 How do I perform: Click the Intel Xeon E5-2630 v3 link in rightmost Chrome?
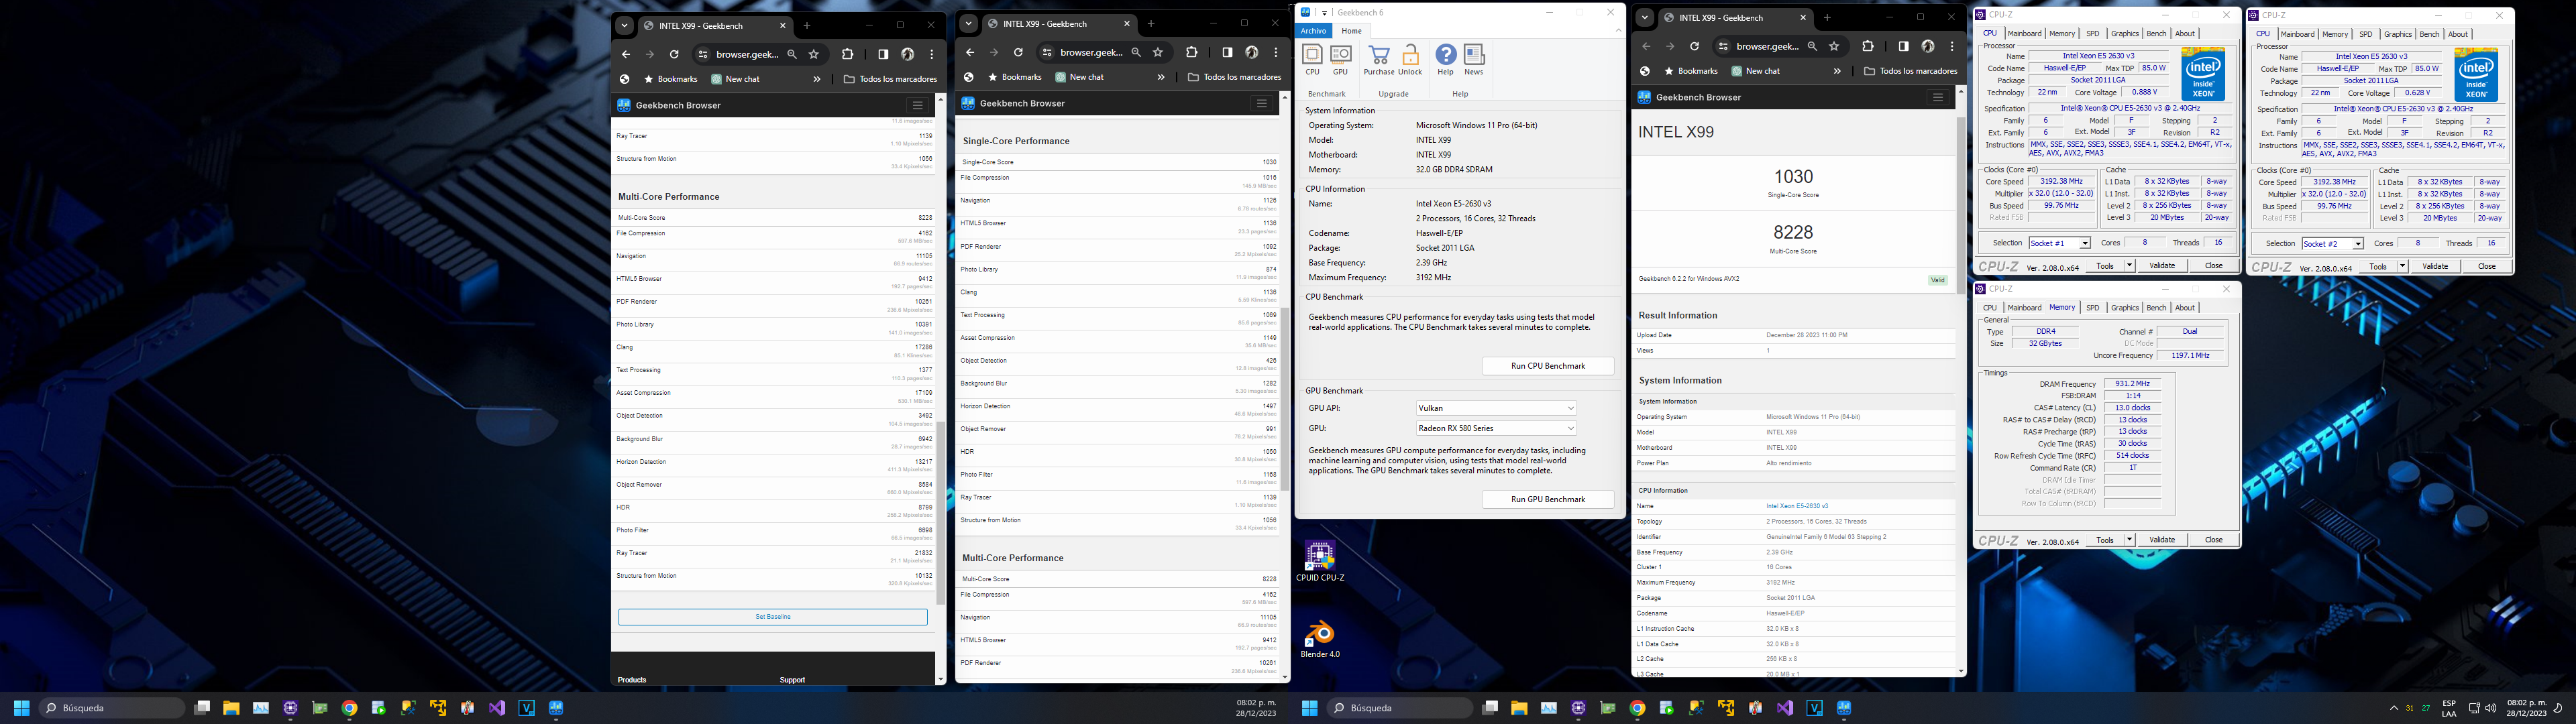[1797, 506]
